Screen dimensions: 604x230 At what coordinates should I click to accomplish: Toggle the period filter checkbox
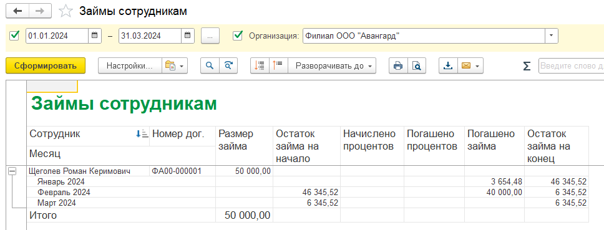tap(14, 36)
